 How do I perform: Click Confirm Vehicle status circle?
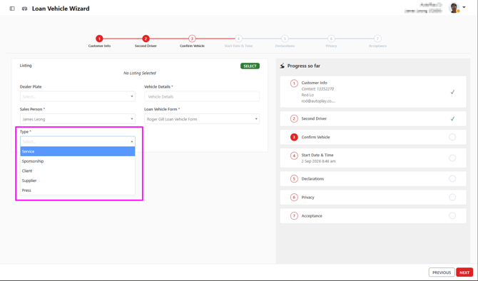[452, 137]
